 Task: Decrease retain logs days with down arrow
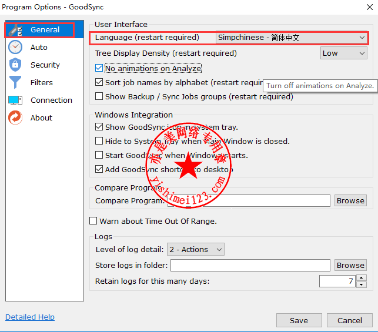[361, 284]
